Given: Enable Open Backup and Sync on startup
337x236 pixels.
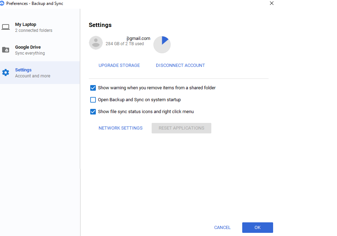Looking at the screenshot, I should pyautogui.click(x=93, y=100).
